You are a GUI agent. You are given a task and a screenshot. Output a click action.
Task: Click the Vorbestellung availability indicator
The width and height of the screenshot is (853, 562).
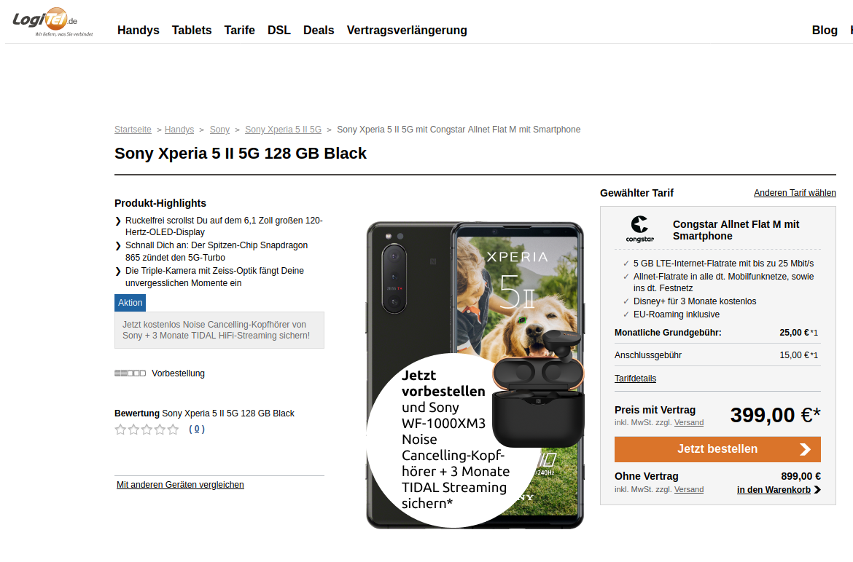[x=130, y=373]
